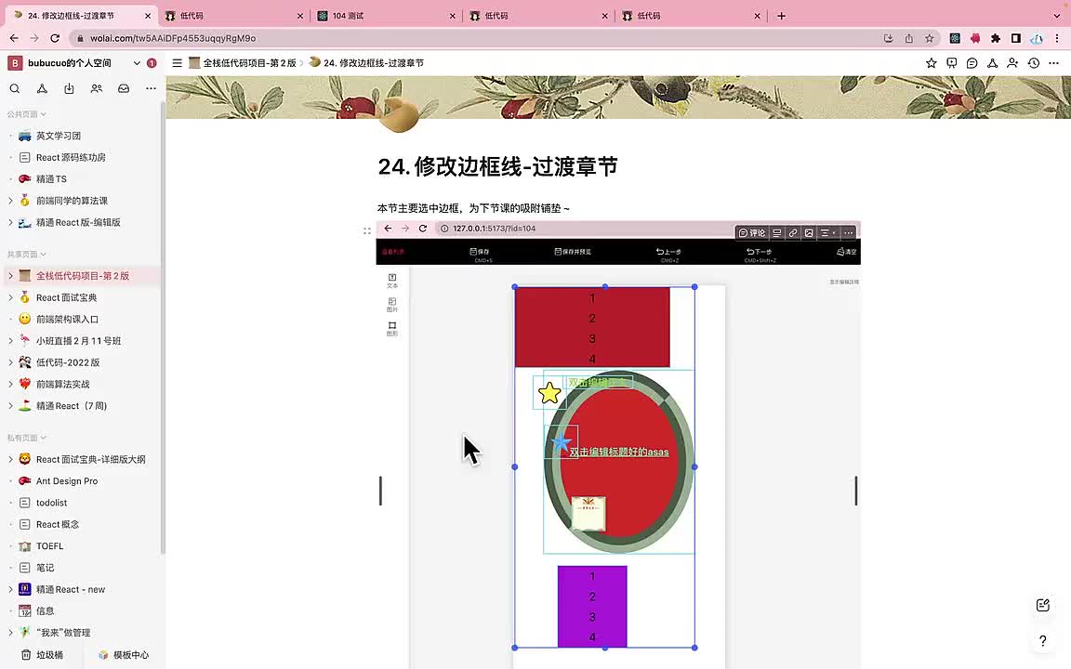
Task: Open page history clock icon
Action: 1034,63
